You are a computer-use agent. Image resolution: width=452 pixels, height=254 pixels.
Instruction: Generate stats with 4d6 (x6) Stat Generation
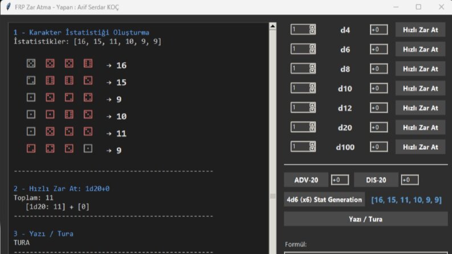pyautogui.click(x=324, y=199)
